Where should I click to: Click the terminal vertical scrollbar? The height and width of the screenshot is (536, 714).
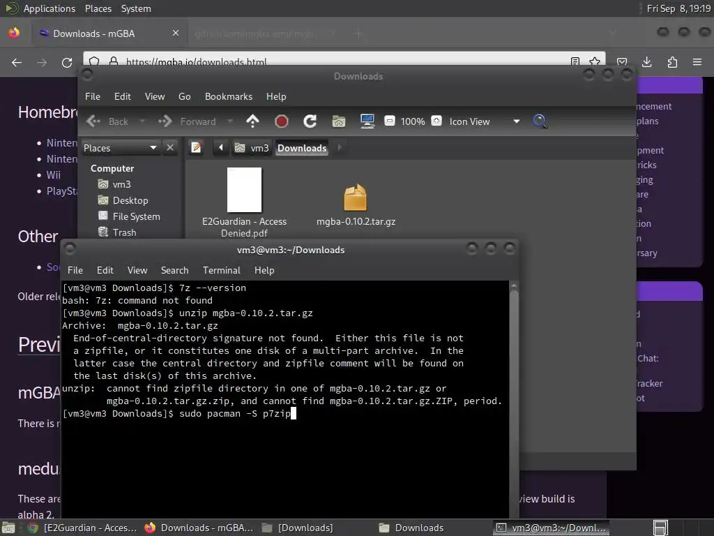(x=514, y=399)
